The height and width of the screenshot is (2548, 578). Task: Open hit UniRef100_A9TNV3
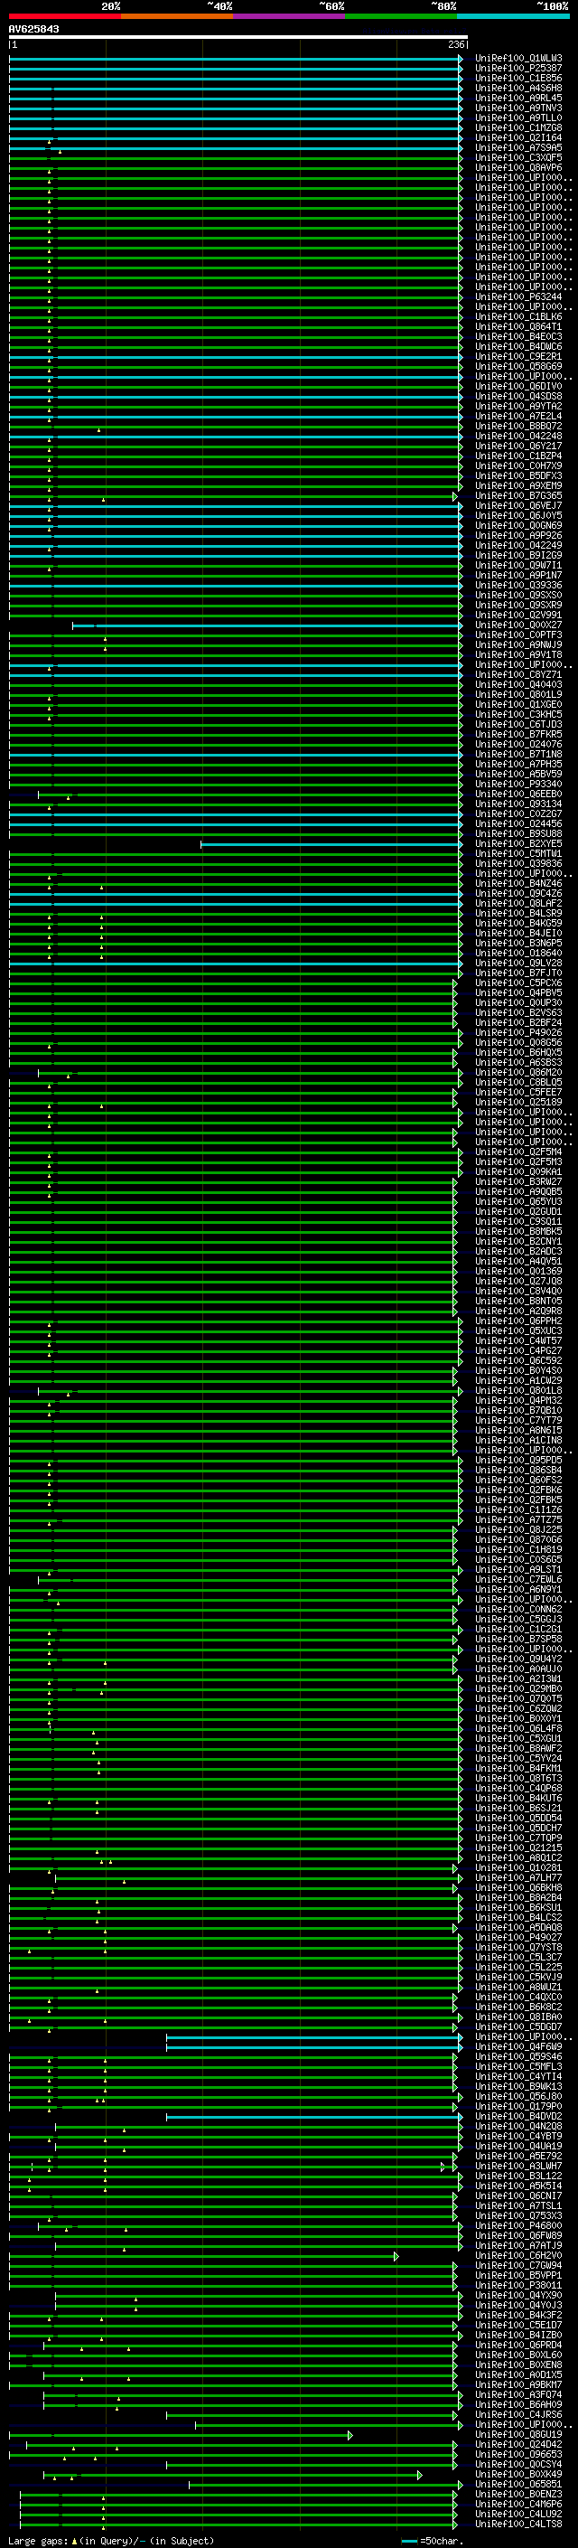pos(517,108)
